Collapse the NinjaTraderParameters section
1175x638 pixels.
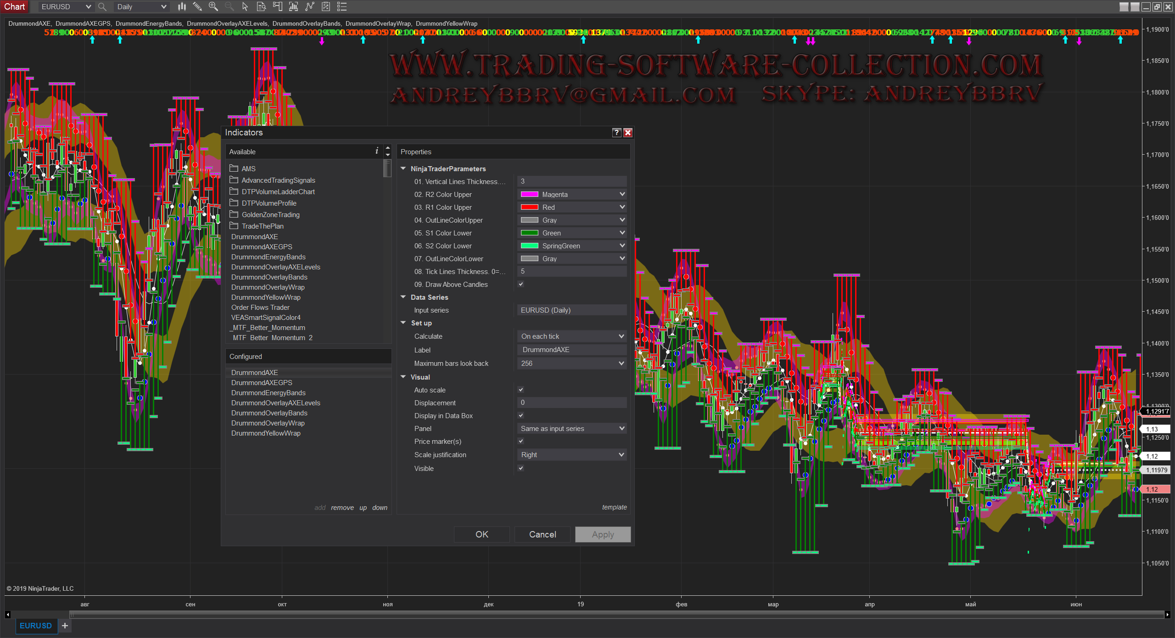(403, 168)
